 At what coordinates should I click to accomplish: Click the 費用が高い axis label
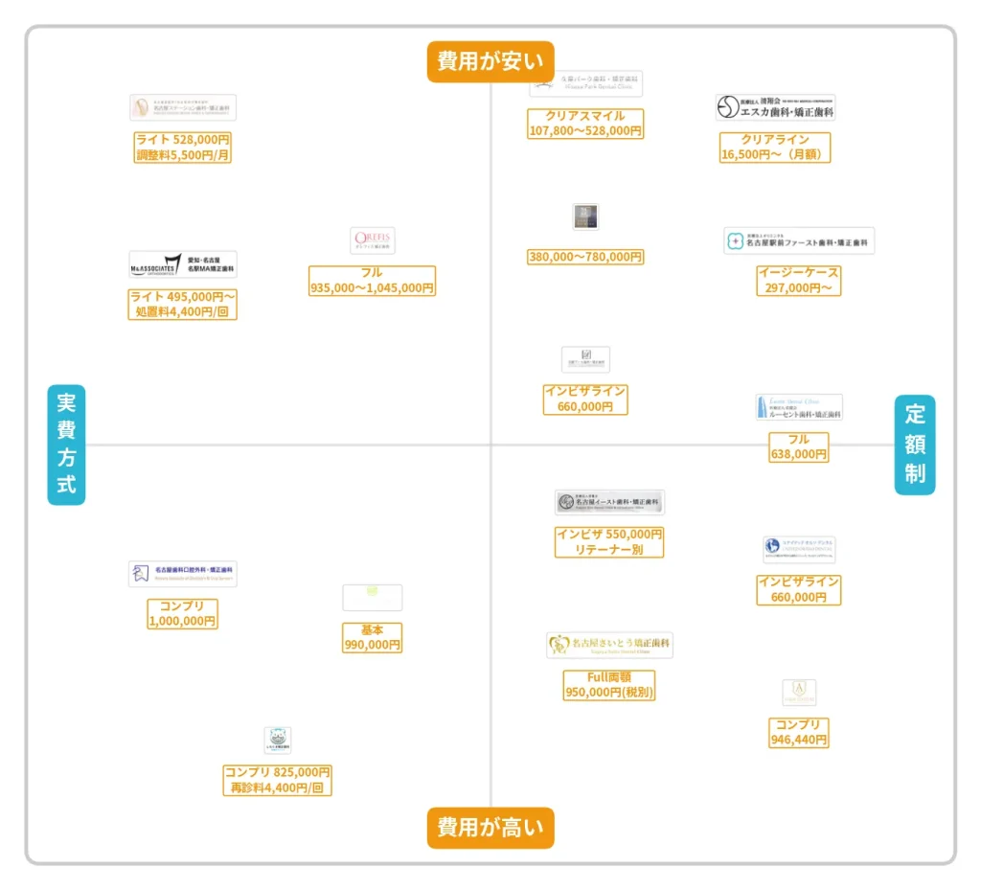(x=490, y=828)
